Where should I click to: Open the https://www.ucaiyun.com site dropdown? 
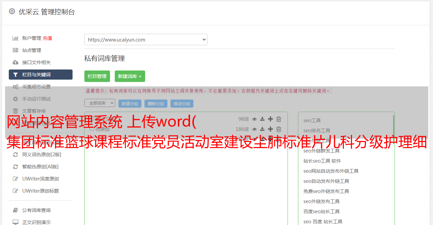coord(146,39)
